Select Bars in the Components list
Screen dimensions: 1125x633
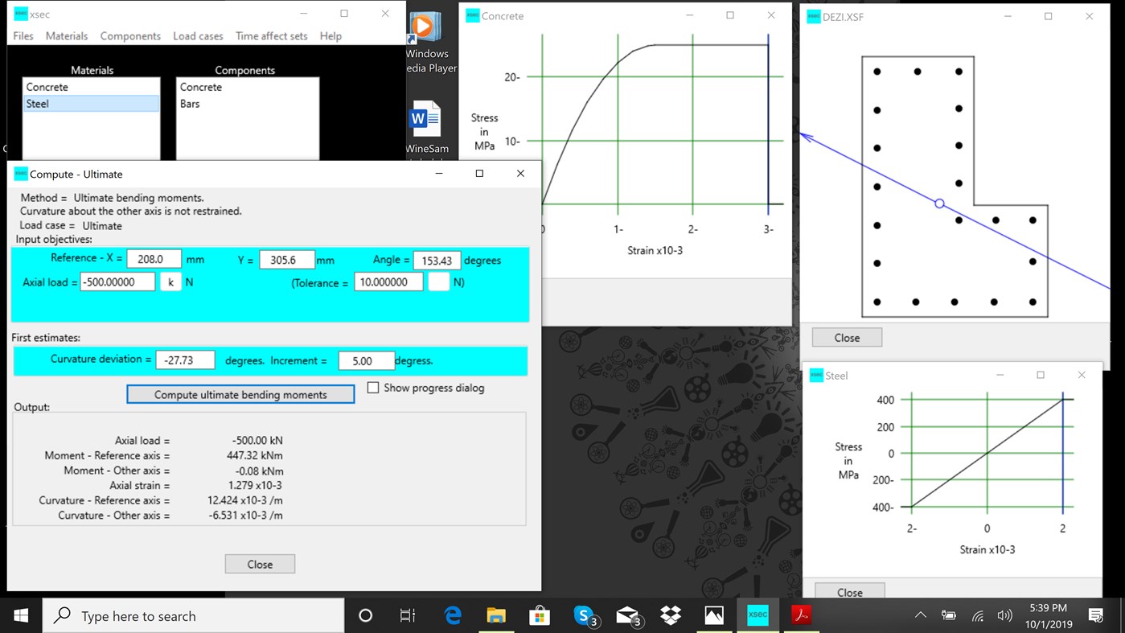[191, 103]
